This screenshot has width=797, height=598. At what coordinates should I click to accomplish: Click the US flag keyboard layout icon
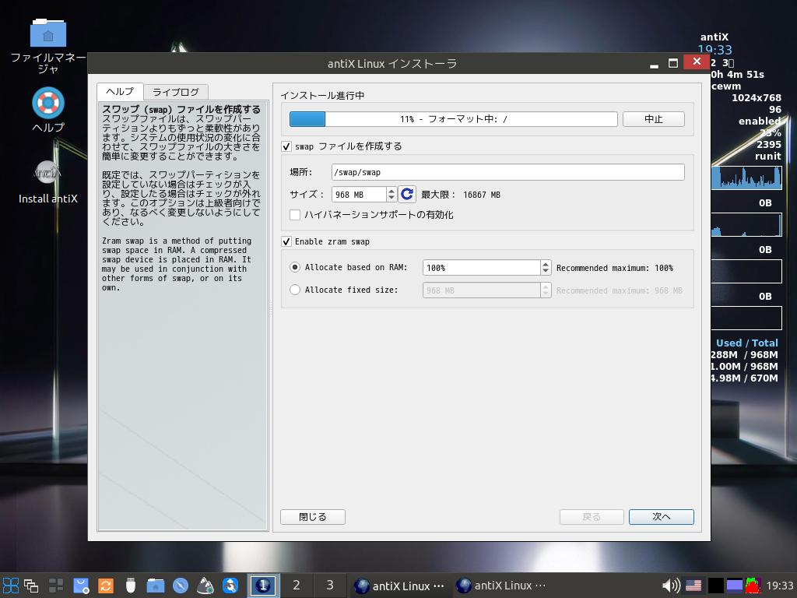[x=693, y=586]
